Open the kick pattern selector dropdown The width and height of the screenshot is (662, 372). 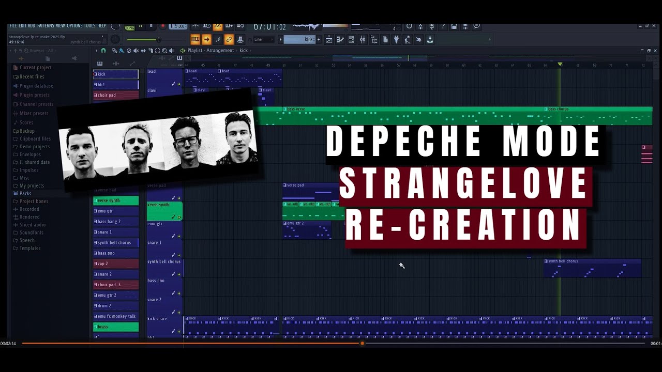pyautogui.click(x=298, y=39)
